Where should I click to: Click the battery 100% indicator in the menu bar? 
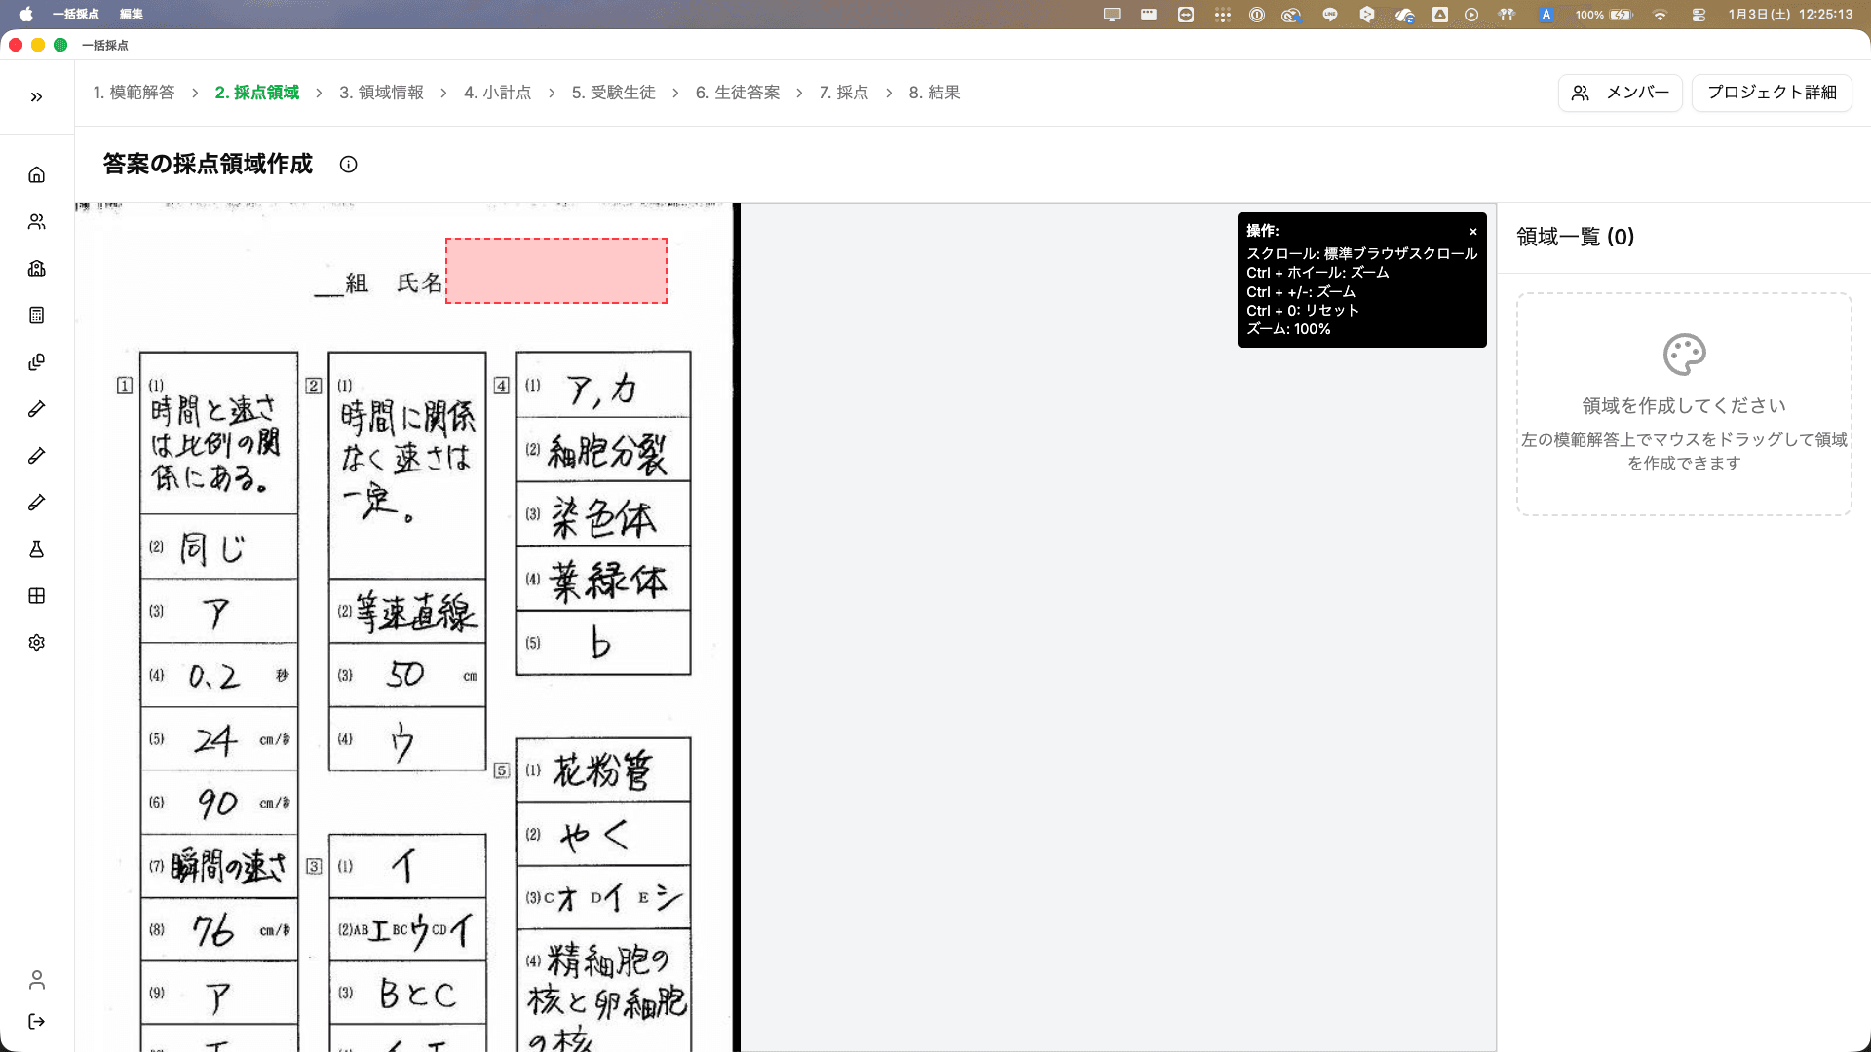1604,15
